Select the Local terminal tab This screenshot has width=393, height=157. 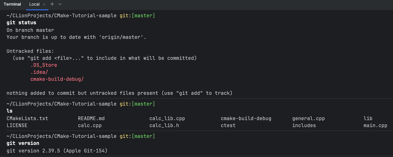click(34, 4)
